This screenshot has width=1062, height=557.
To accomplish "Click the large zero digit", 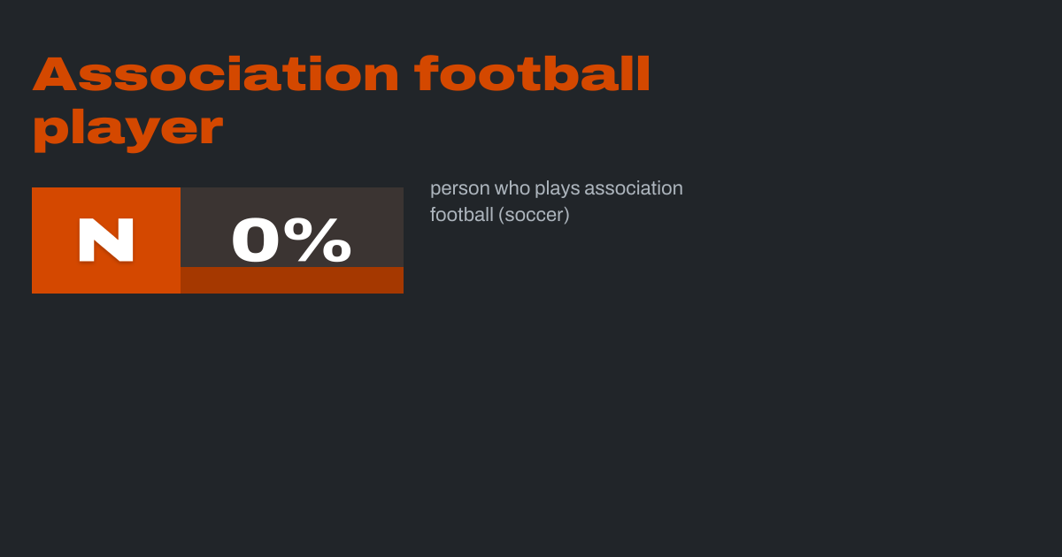I will pos(257,240).
